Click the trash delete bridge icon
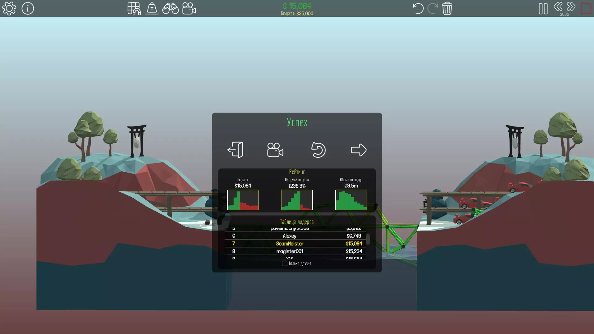The height and width of the screenshot is (334, 594). point(447,8)
